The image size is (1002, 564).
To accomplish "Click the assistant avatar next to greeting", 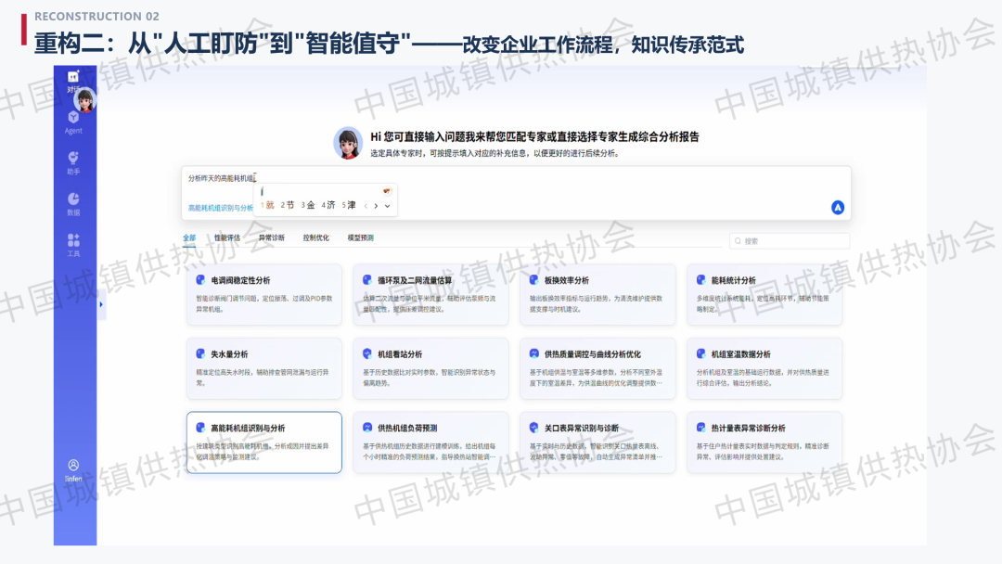I will click(x=348, y=143).
